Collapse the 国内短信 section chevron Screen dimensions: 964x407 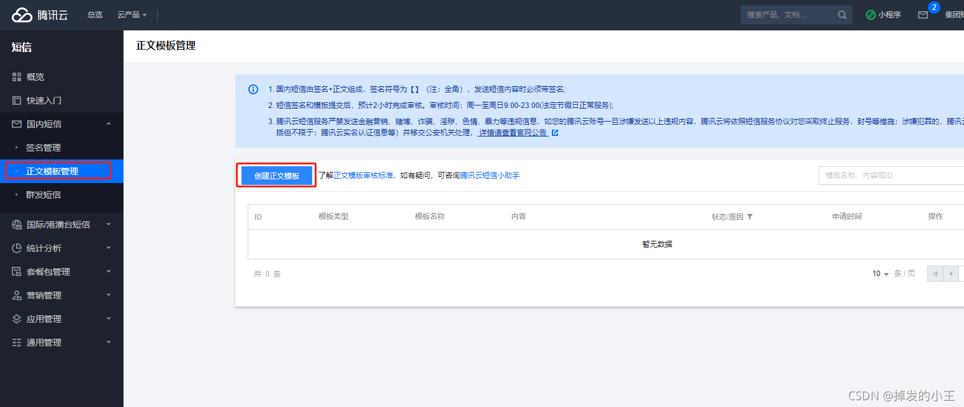(x=109, y=124)
